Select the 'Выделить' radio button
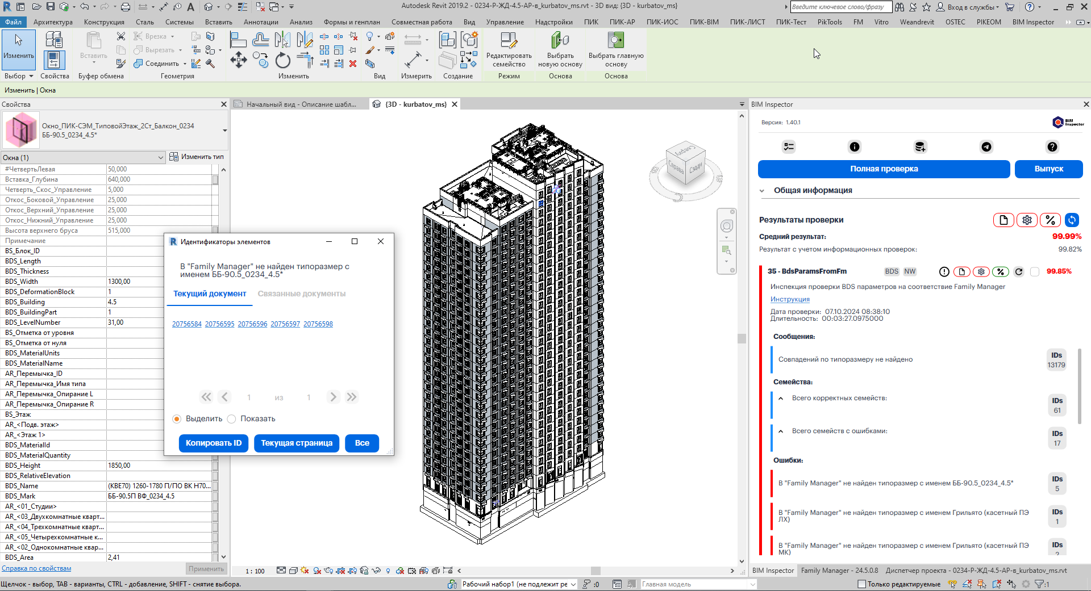 [x=177, y=419]
